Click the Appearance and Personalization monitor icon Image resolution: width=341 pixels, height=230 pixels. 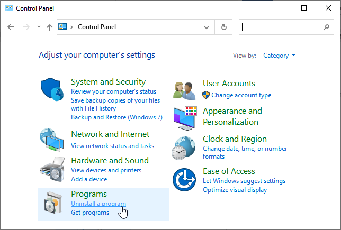coord(185,118)
